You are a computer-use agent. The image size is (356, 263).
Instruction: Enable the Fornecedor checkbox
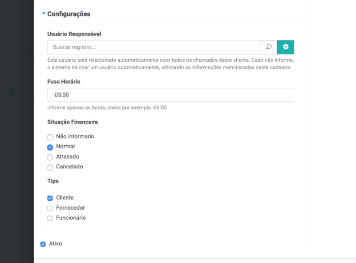coord(50,208)
